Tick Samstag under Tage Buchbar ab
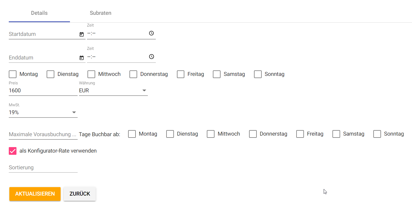Screen dimensions: 412x206 (336, 134)
